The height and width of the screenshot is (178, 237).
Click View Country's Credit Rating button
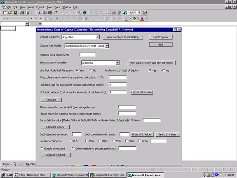tap(123, 37)
